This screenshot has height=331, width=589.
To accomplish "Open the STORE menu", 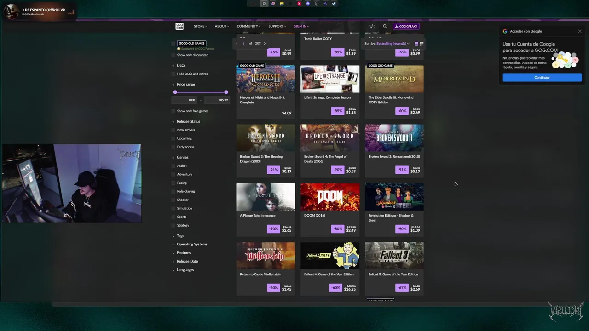I will coord(200,26).
